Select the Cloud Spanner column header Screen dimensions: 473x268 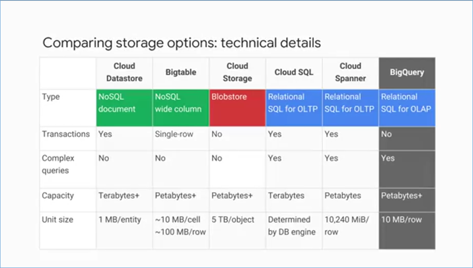[350, 72]
